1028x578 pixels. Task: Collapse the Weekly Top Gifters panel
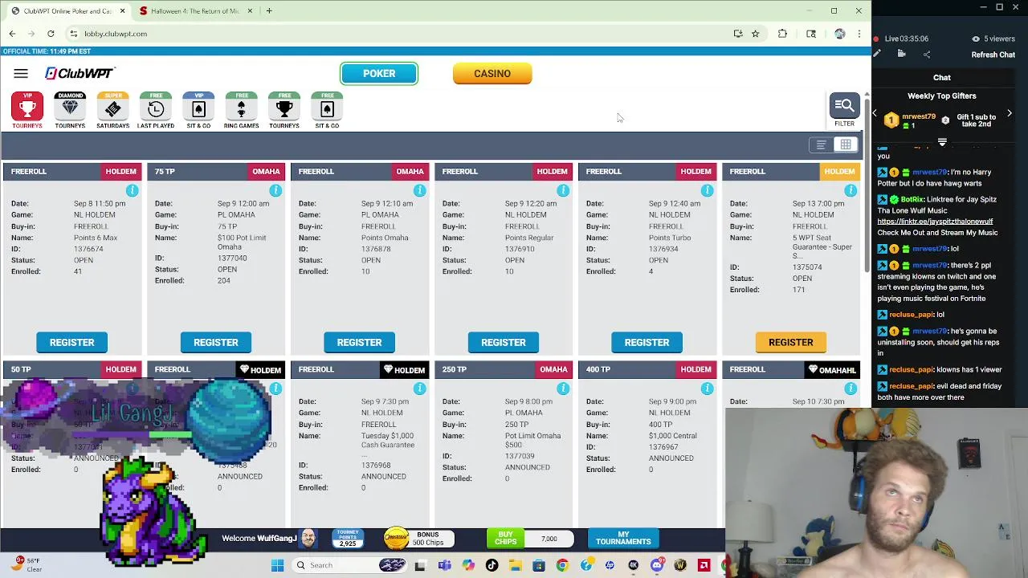click(942, 142)
